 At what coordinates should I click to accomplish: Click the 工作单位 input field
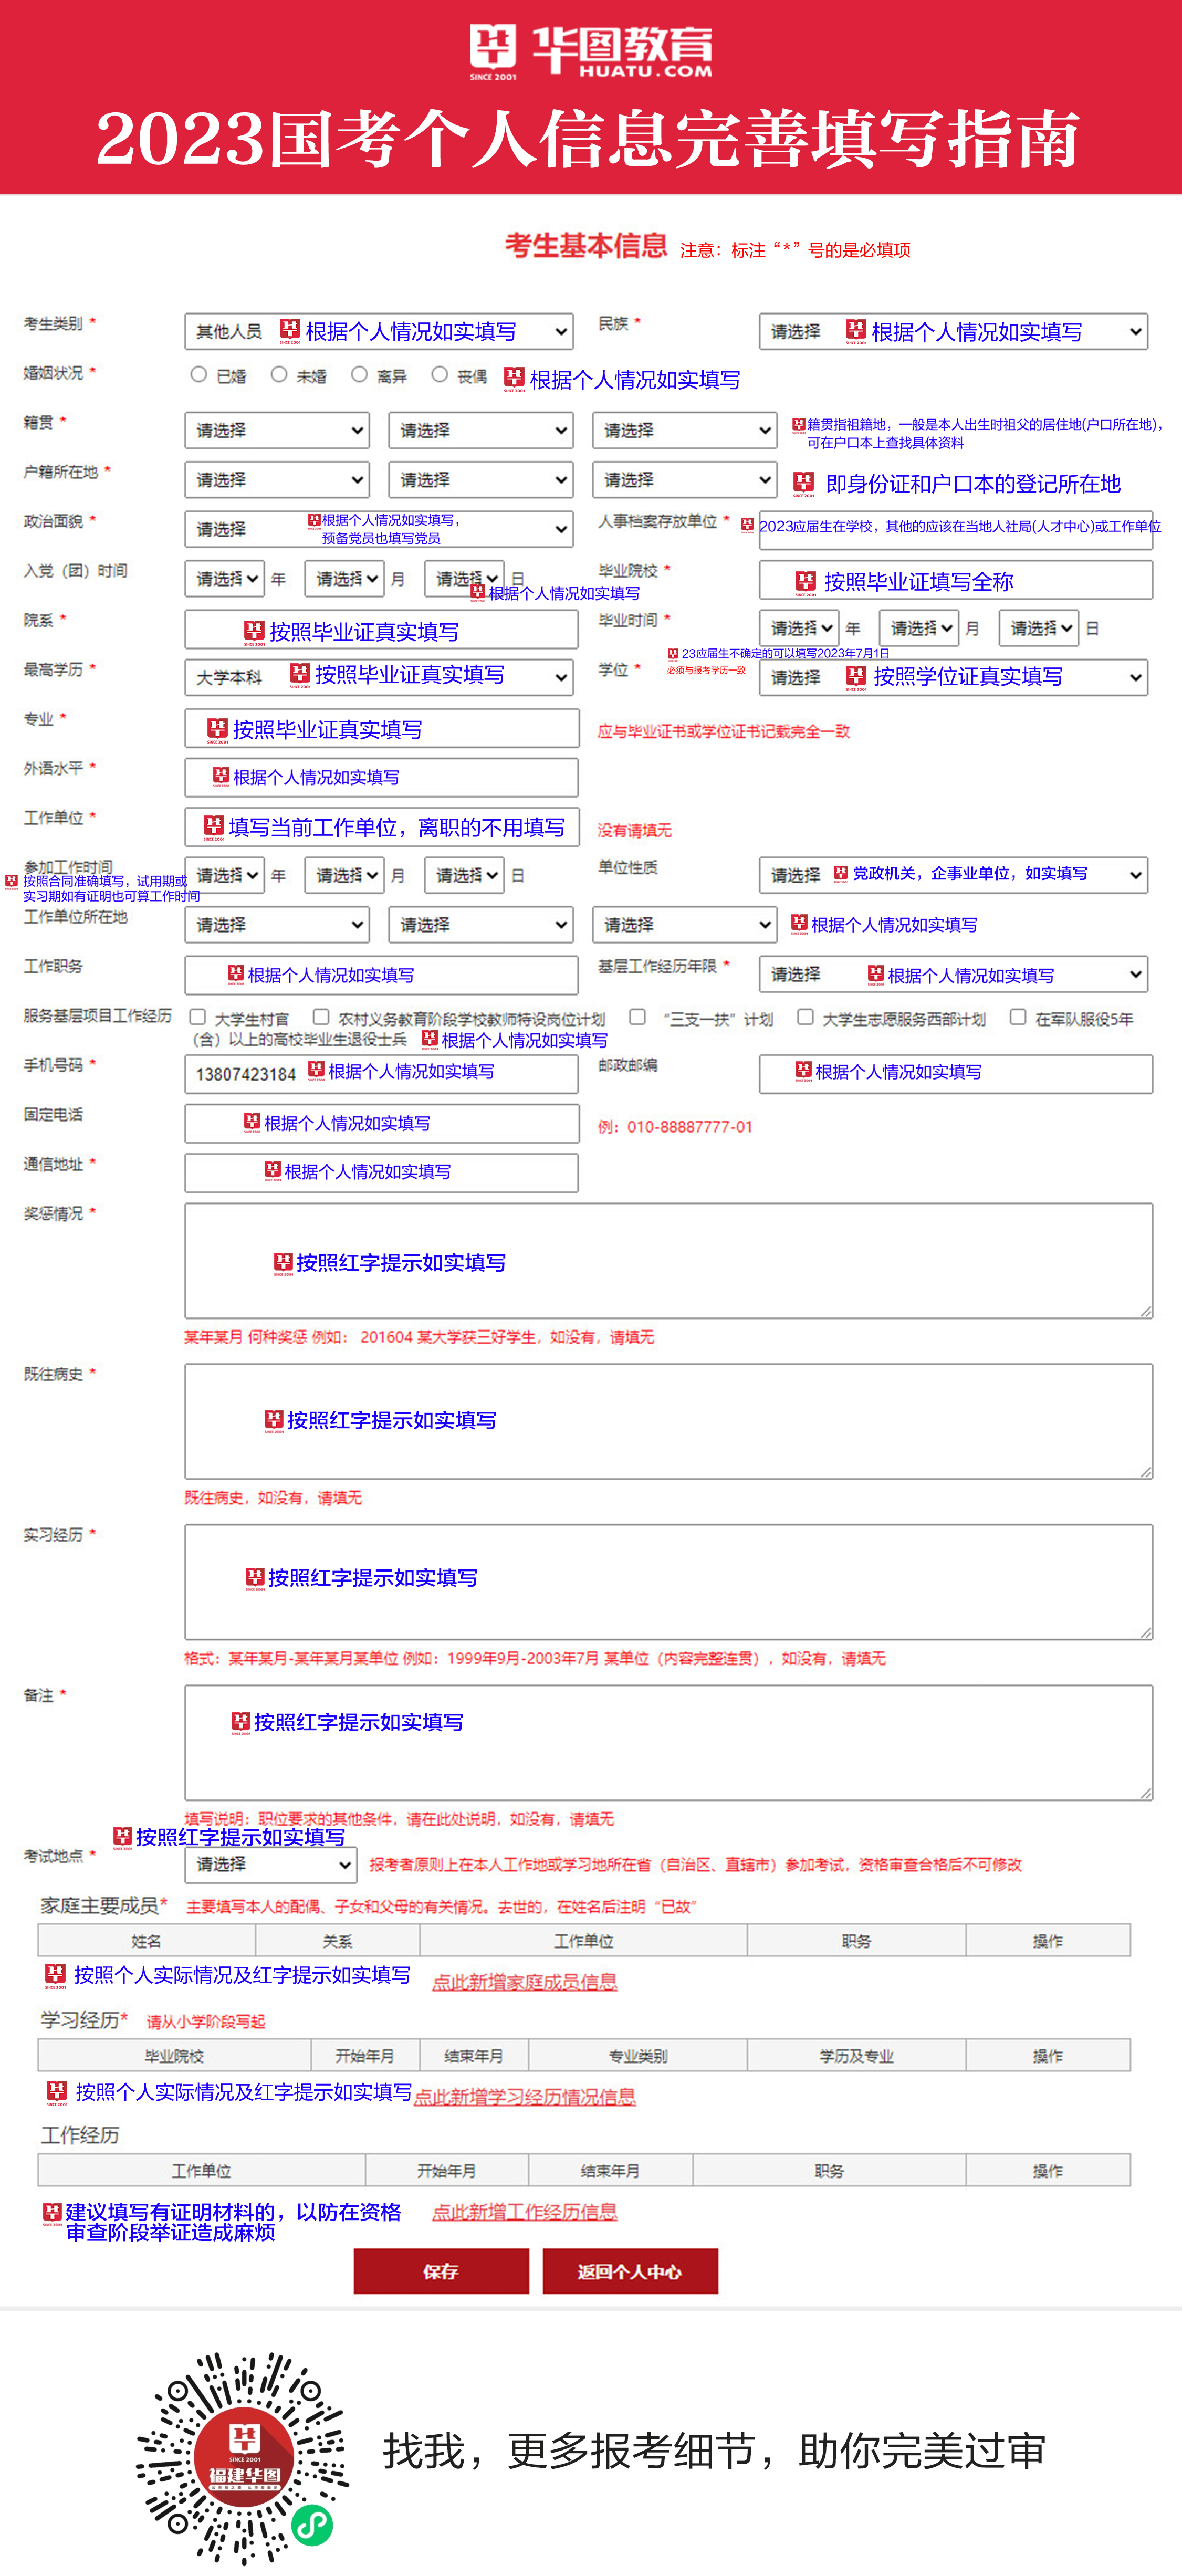382,827
